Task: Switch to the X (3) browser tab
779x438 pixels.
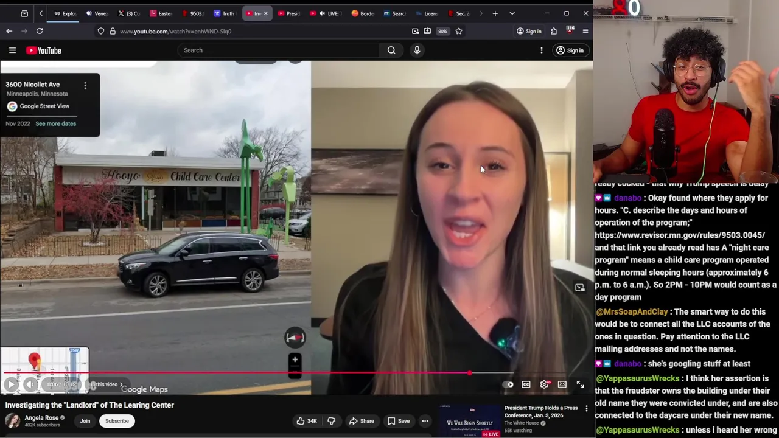Action: (x=128, y=13)
